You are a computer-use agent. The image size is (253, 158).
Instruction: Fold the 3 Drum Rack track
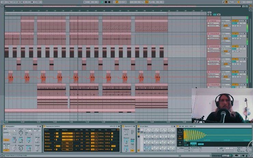209,34
